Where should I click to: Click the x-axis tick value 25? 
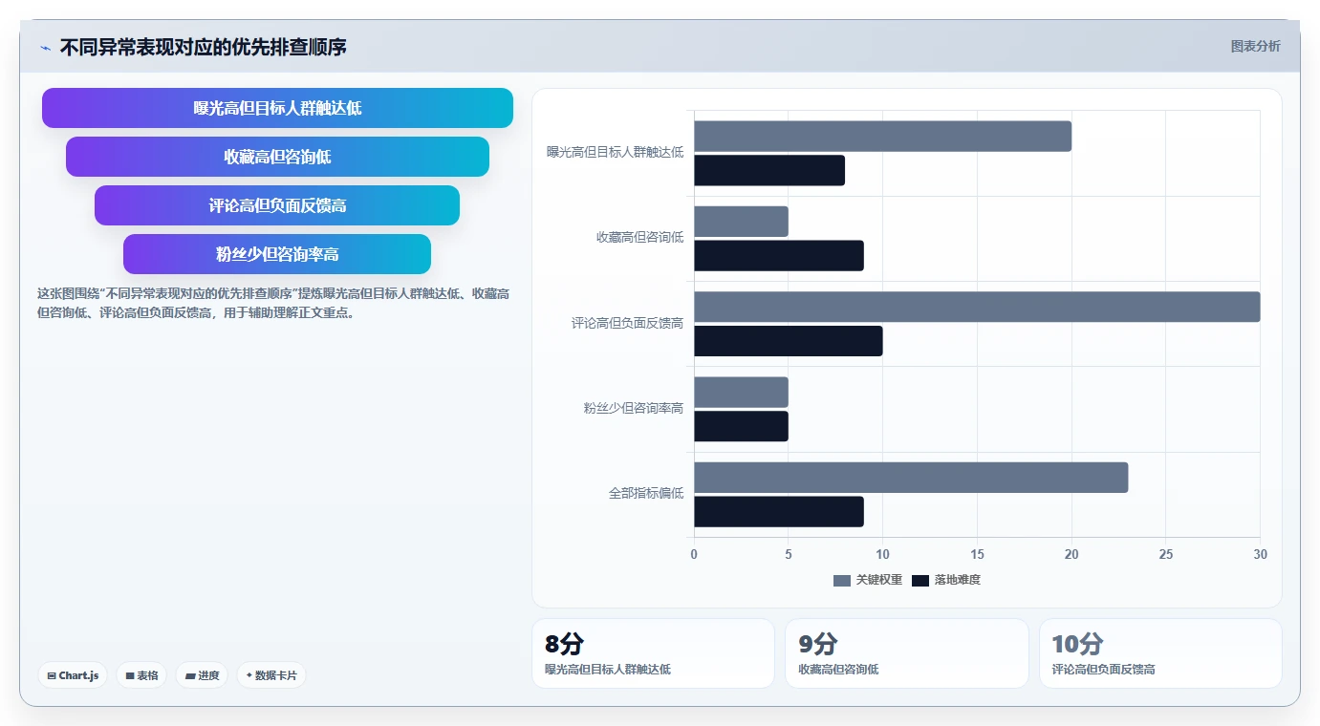(x=1165, y=555)
